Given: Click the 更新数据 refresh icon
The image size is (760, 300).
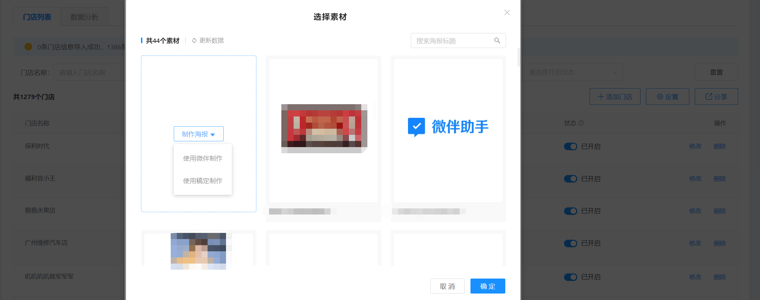Looking at the screenshot, I should click(194, 41).
